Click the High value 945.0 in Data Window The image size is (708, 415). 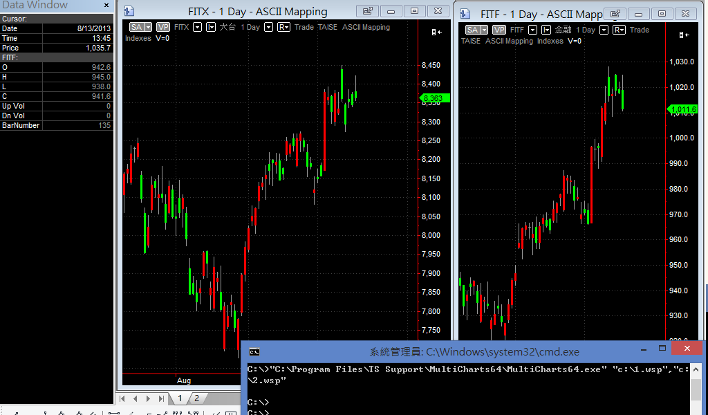[101, 77]
